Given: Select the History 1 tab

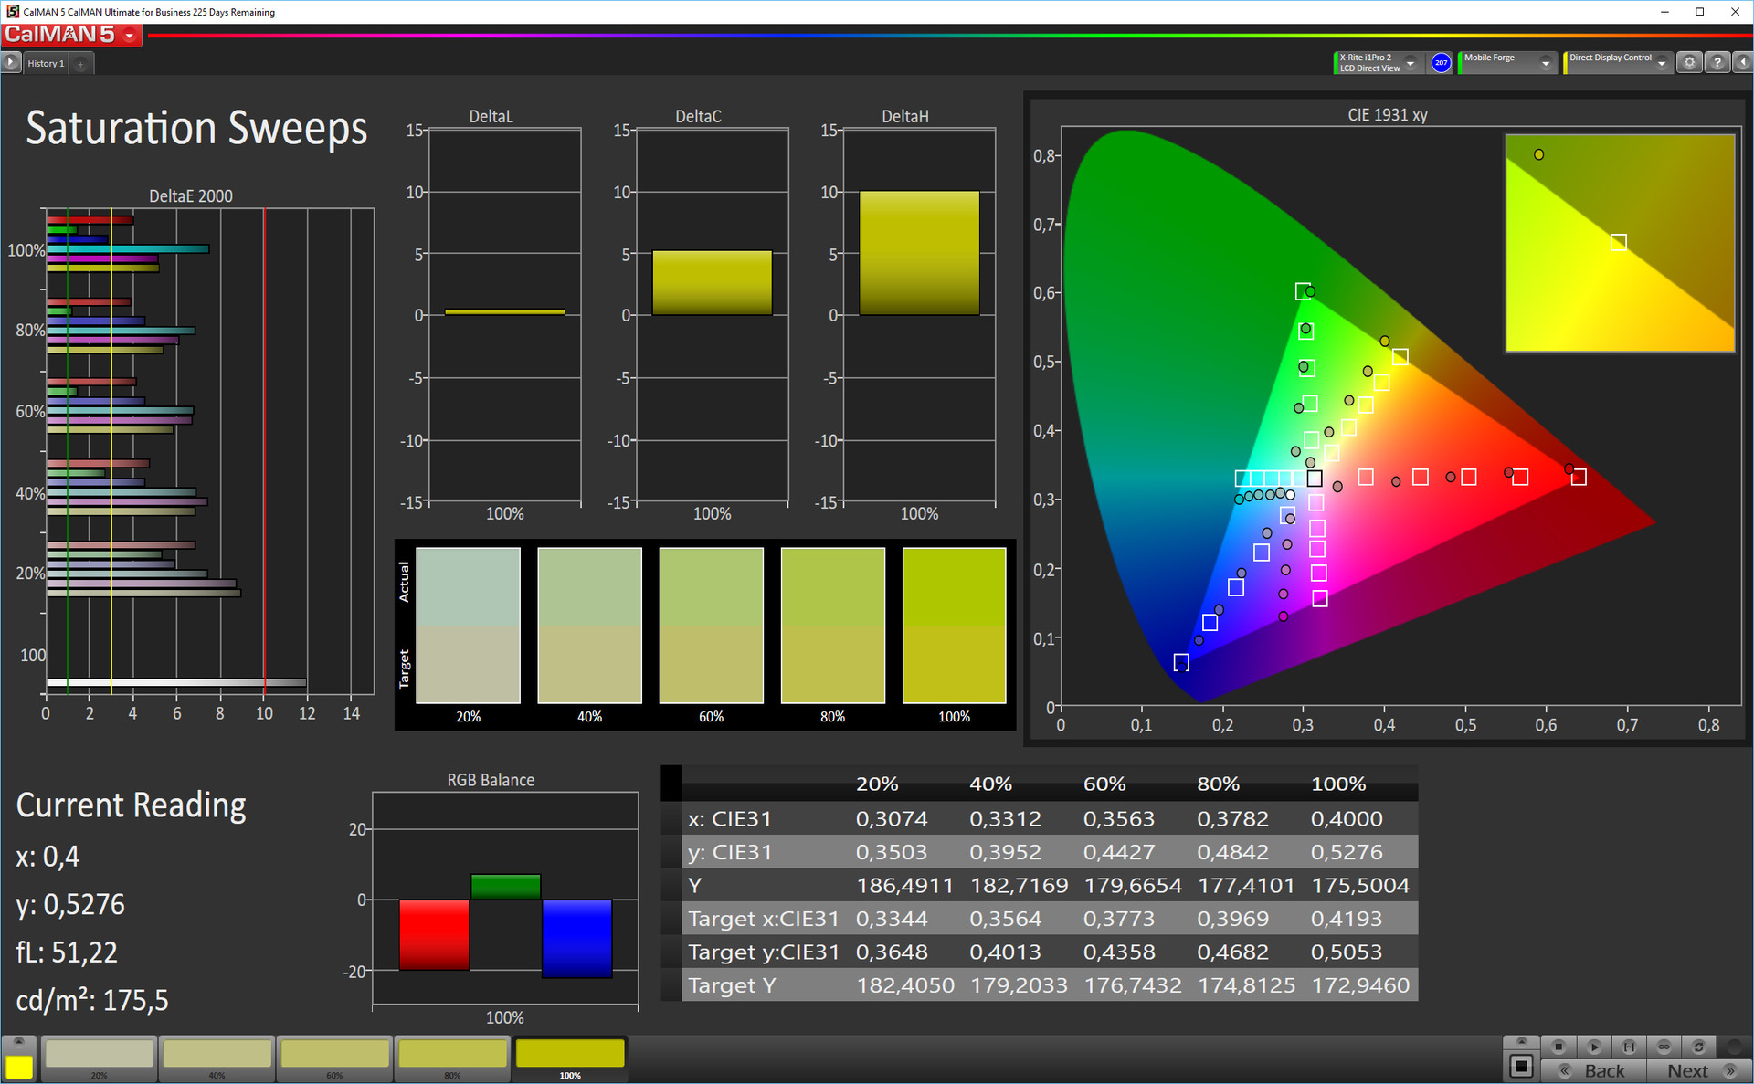Looking at the screenshot, I should (x=46, y=63).
